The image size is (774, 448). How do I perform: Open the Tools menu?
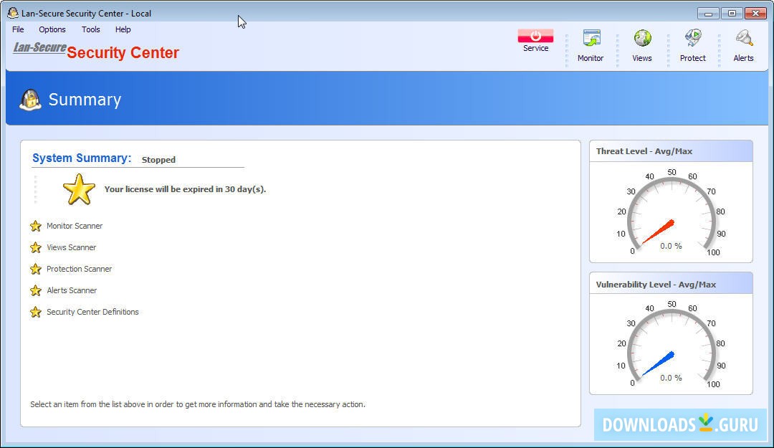click(91, 29)
